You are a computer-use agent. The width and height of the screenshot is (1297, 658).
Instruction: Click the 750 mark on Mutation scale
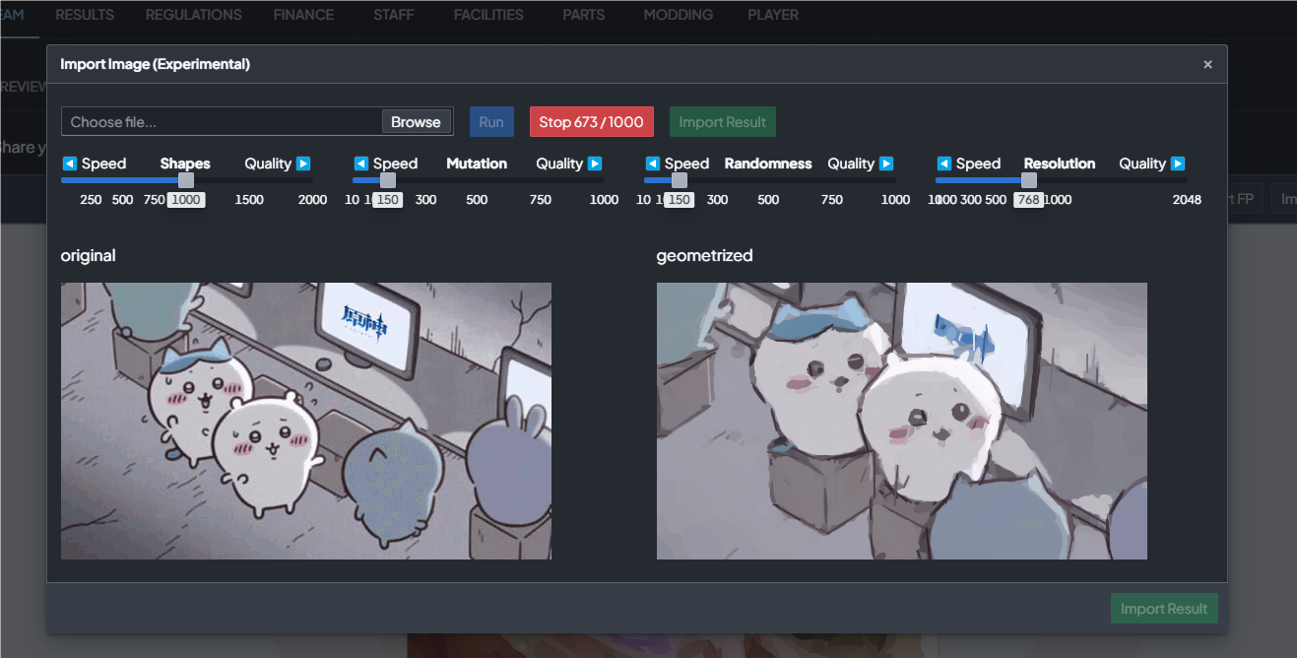(x=540, y=200)
